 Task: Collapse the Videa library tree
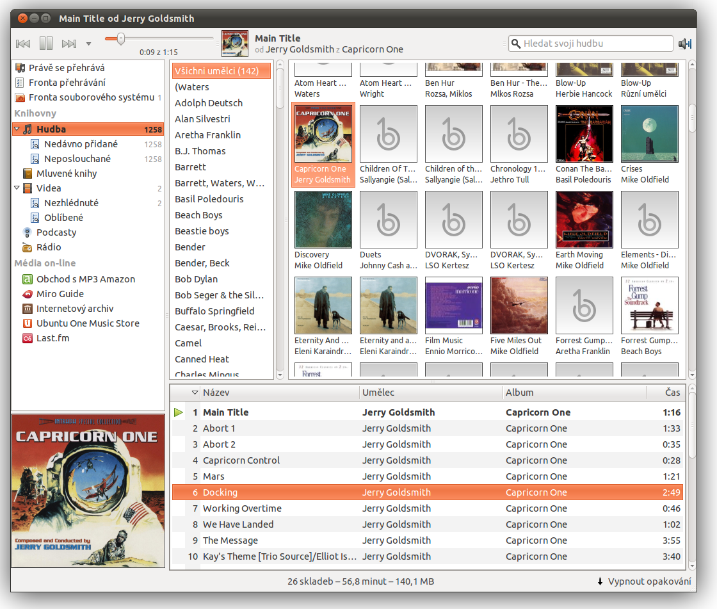tap(17, 188)
